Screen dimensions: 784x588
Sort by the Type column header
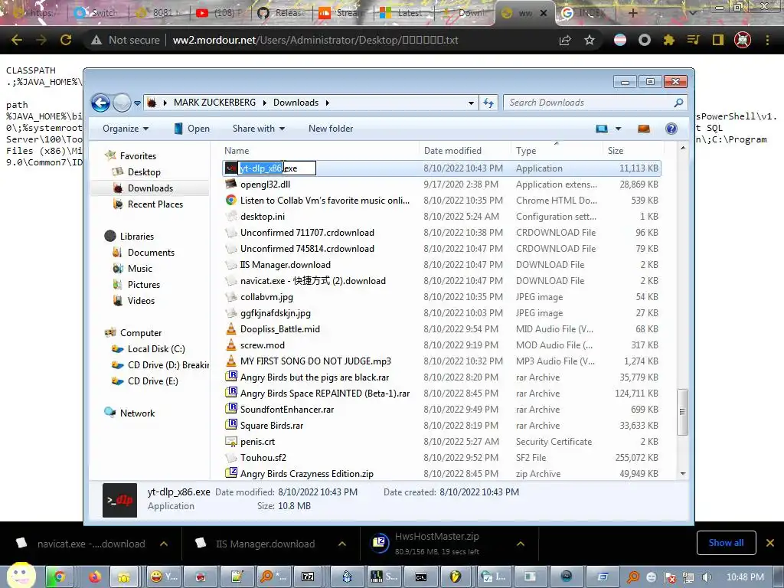coord(526,151)
